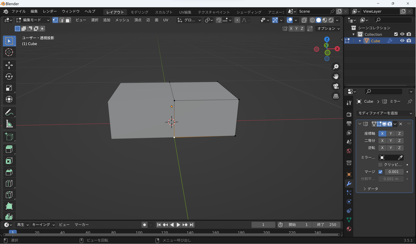
Task: Toggle proportional editing button
Action: [x=237, y=20]
